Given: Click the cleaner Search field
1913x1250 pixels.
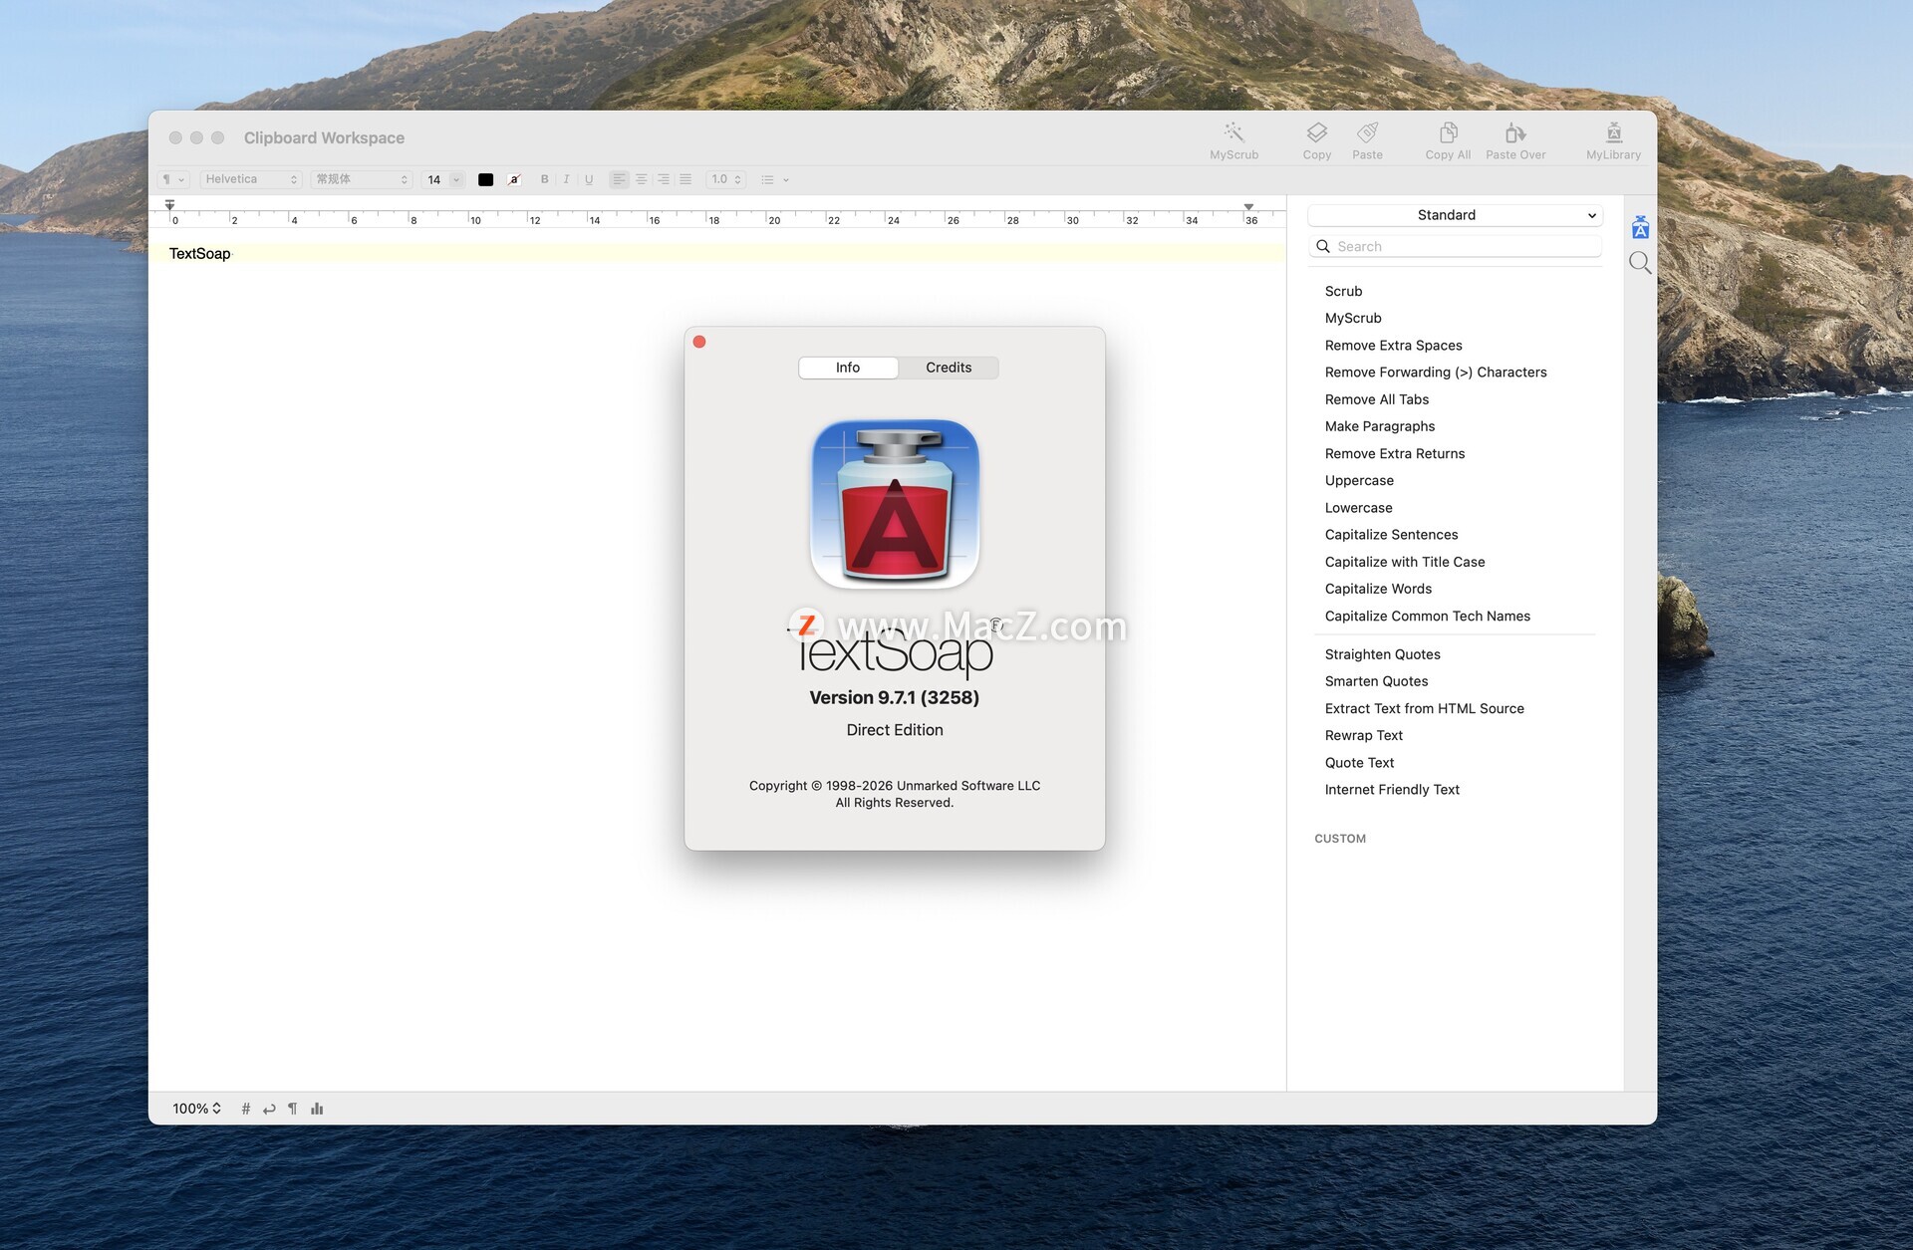Looking at the screenshot, I should [1465, 246].
